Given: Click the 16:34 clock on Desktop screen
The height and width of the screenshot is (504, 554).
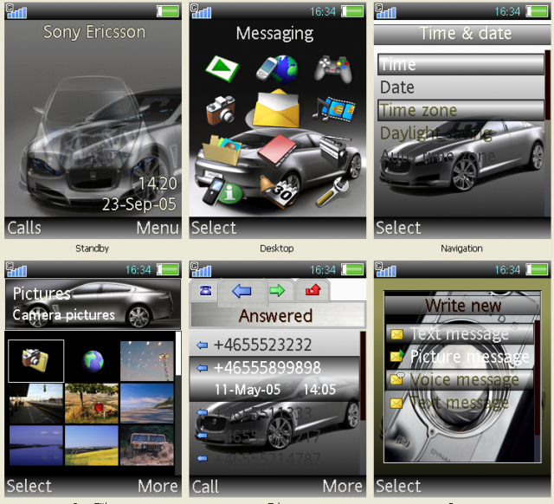Looking at the screenshot, I should 323,11.
